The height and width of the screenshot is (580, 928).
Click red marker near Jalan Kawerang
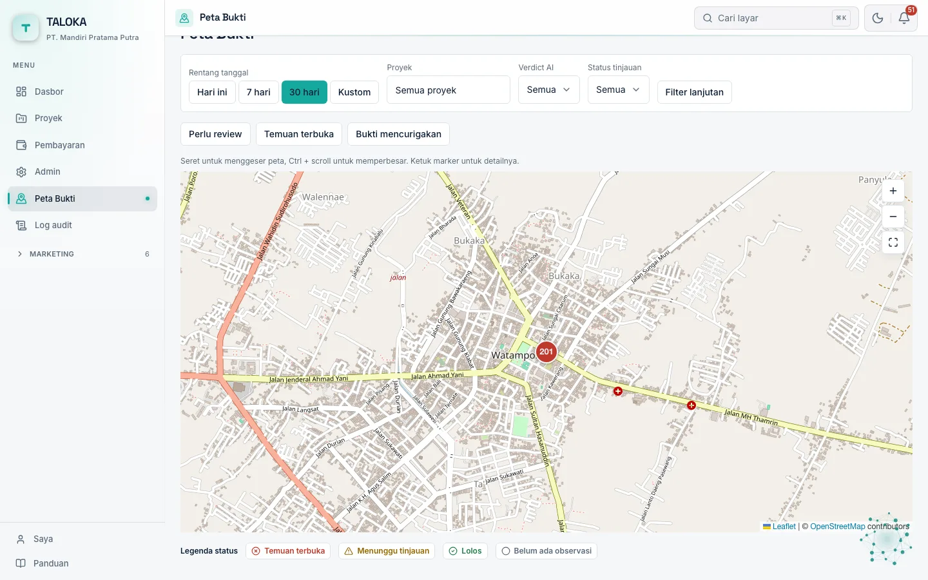618,391
